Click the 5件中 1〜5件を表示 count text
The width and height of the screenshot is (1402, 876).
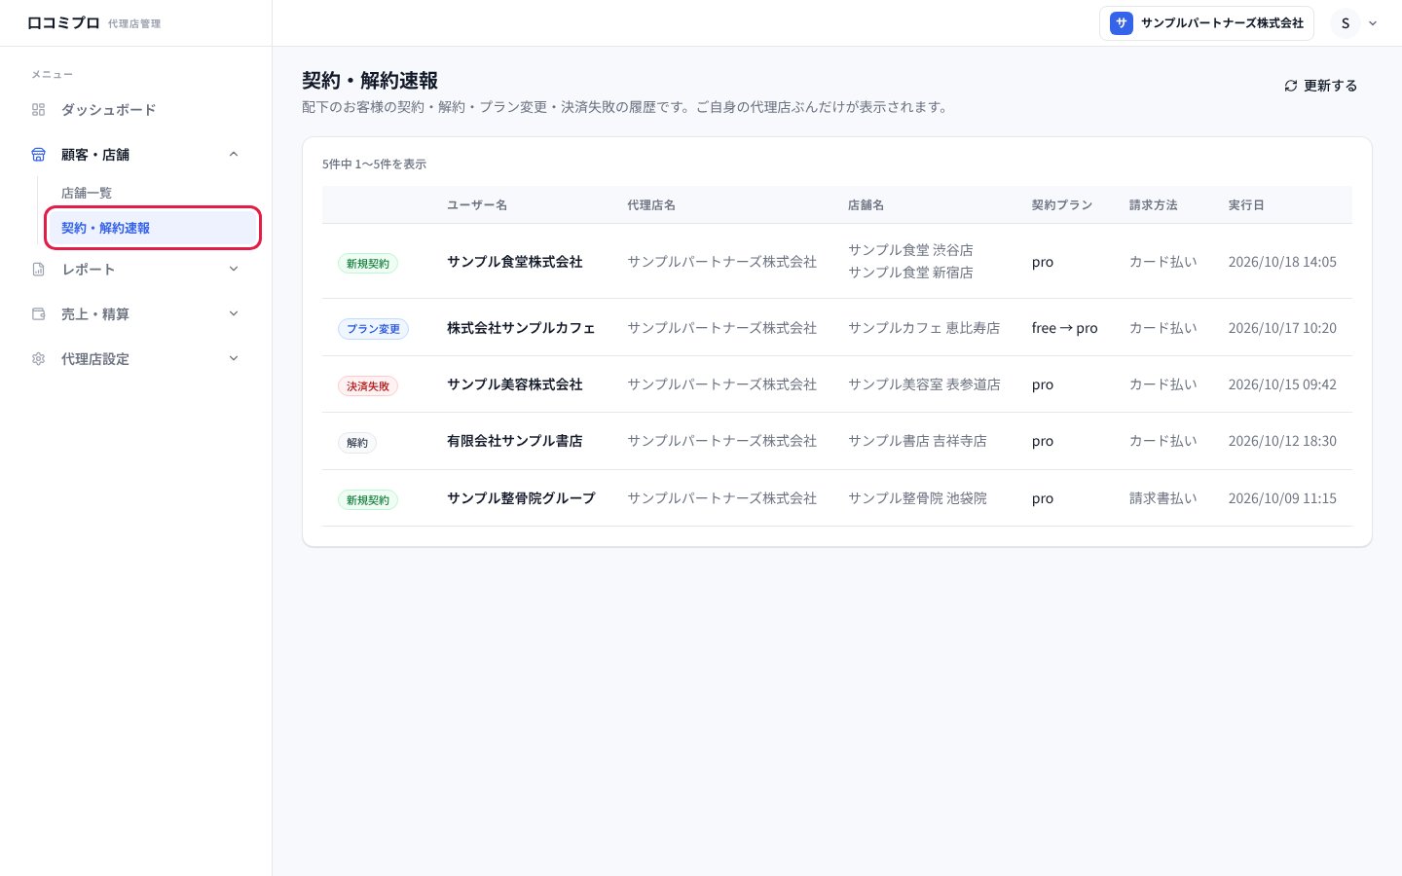[375, 164]
